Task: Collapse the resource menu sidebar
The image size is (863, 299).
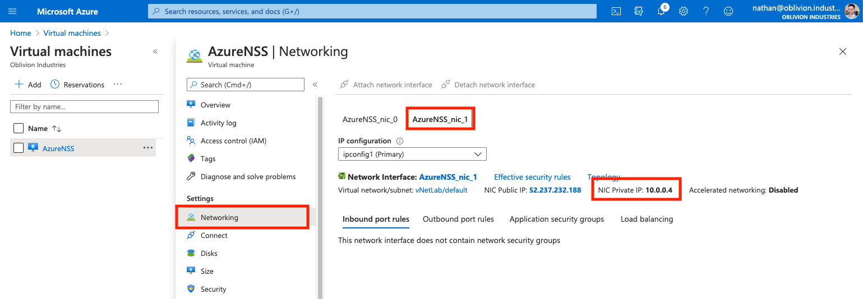Action: coord(315,85)
